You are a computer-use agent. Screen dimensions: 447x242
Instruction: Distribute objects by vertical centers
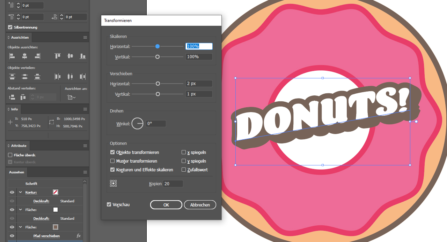(x=24, y=77)
